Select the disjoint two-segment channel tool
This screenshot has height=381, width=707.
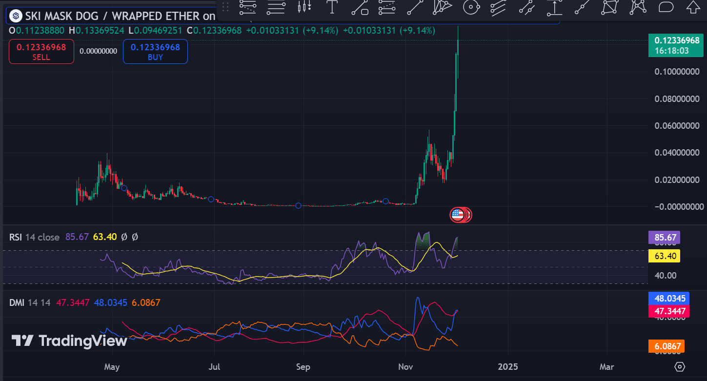click(x=526, y=7)
